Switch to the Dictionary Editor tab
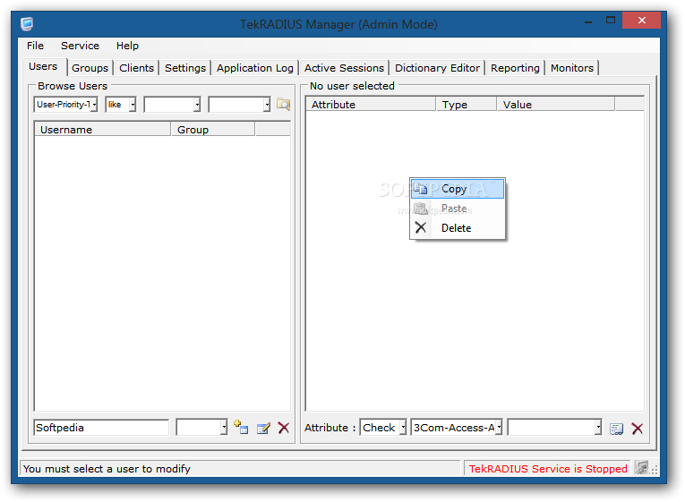The height and width of the screenshot is (502, 685). tap(437, 68)
